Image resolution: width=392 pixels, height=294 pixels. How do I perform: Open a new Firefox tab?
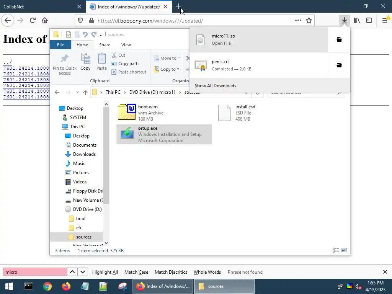point(178,7)
